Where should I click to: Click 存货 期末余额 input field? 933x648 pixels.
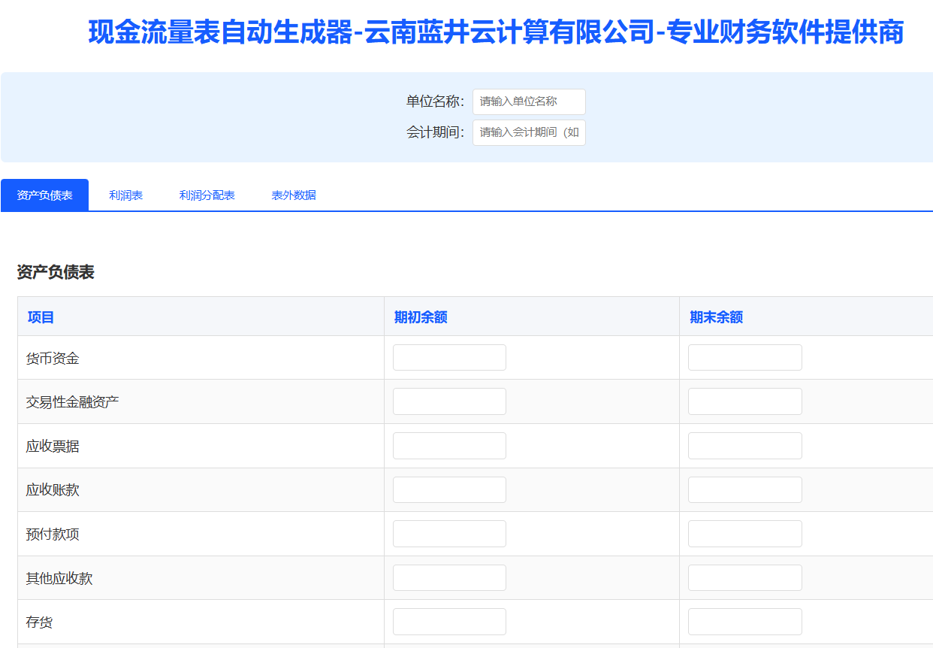point(744,622)
